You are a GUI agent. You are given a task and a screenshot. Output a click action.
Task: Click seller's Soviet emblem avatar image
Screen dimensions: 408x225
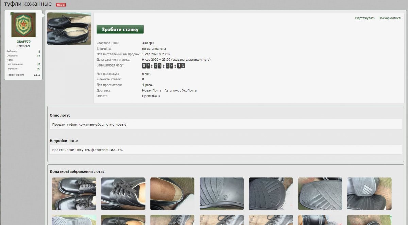pos(23,25)
